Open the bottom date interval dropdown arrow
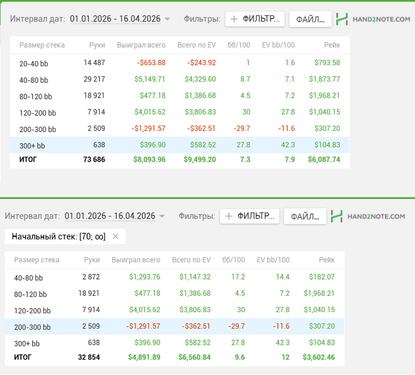This screenshot has width=415, height=375. 162,216
